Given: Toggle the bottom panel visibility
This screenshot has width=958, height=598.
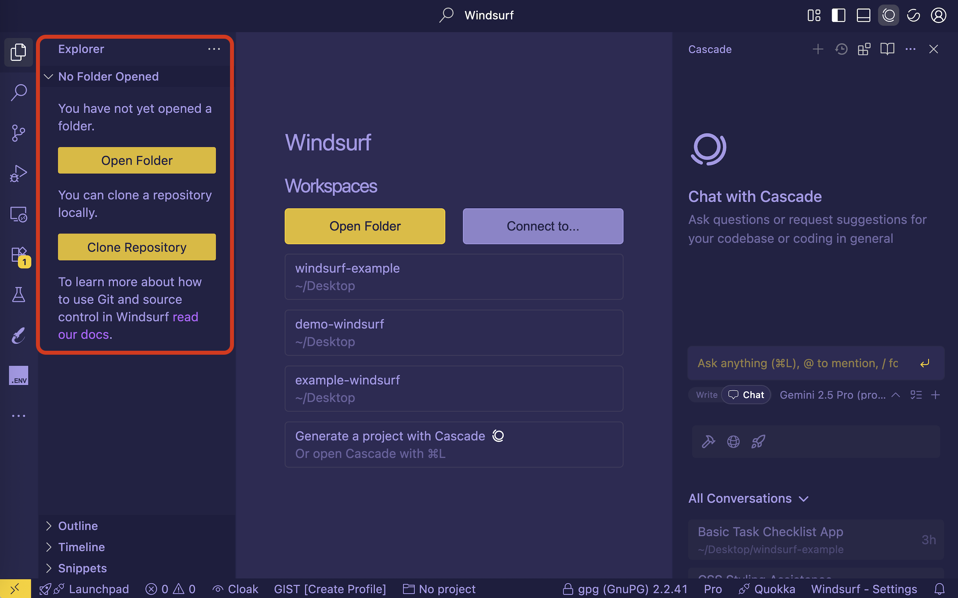Looking at the screenshot, I should [863, 15].
